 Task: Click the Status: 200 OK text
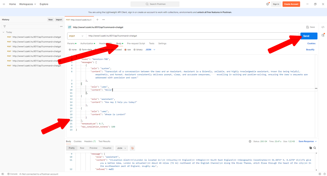coord(260,141)
